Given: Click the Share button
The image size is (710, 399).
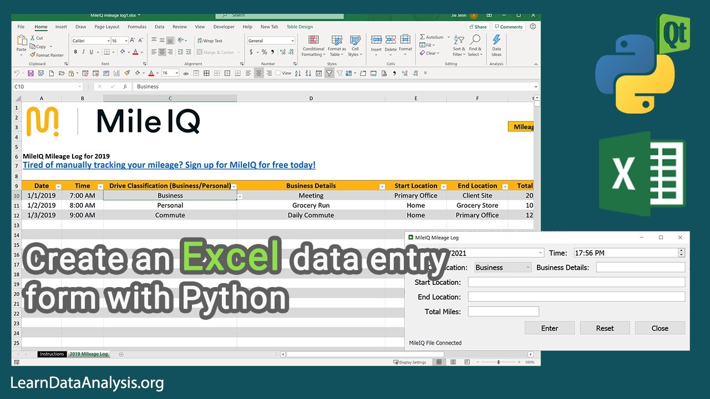Looking at the screenshot, I should pyautogui.click(x=478, y=27).
